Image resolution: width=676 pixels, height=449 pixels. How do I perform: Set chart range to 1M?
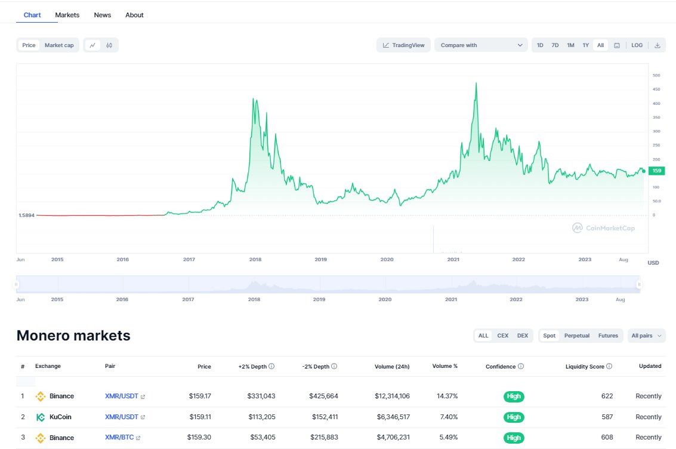570,45
